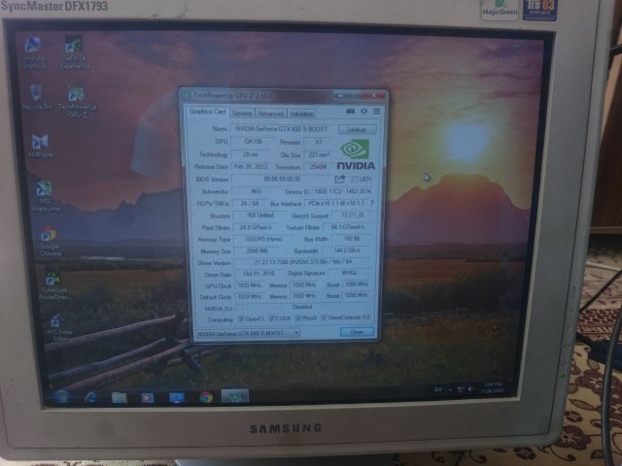Click the refresh icon in GPU-Z header
Viewport: 622px width, 466px height.
tap(363, 112)
